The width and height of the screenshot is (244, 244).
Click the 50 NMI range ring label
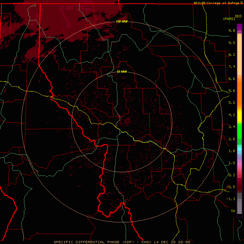click(122, 72)
